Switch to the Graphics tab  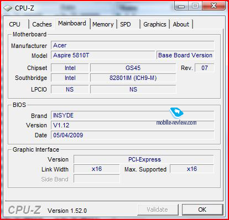coord(155,24)
